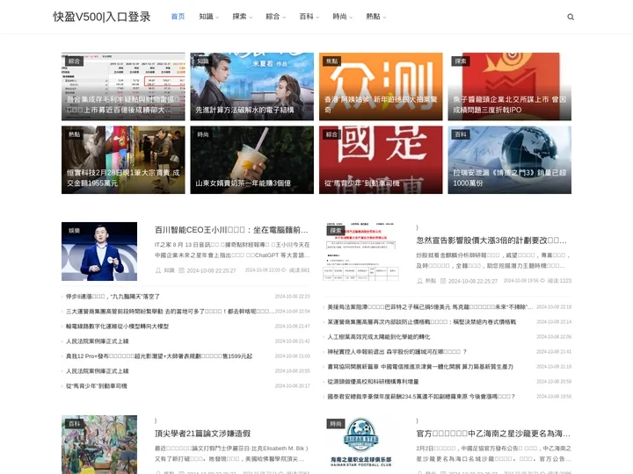The image size is (633, 474).
Task: Expand the 知識 nav dropdown
Action: coord(208,17)
